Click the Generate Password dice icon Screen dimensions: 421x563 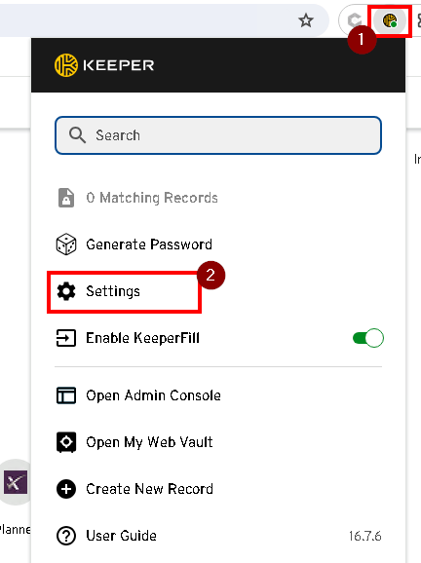[x=66, y=244]
